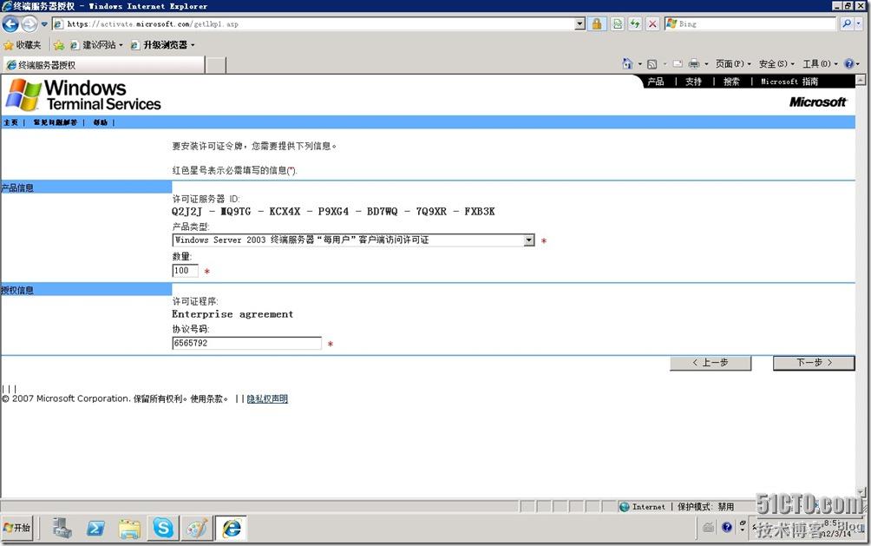This screenshot has height=546, width=871.
Task: Click the IE Back navigation arrow
Action: pyautogui.click(x=10, y=24)
